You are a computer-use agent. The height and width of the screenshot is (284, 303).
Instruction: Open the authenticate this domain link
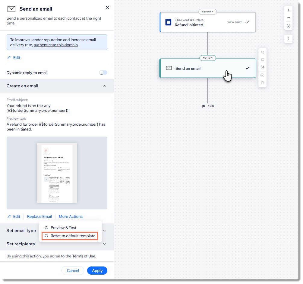(x=56, y=45)
